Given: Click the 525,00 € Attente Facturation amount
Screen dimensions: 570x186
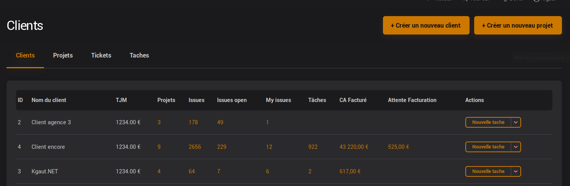Looking at the screenshot, I should click(398, 147).
